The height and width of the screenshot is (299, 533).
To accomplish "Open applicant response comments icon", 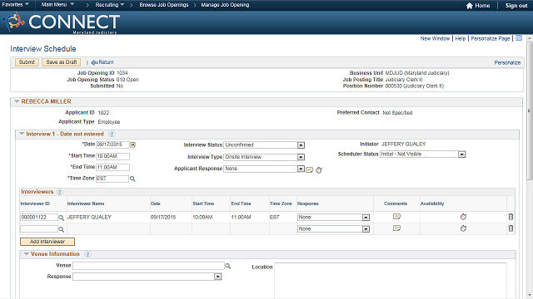I will coord(309,169).
